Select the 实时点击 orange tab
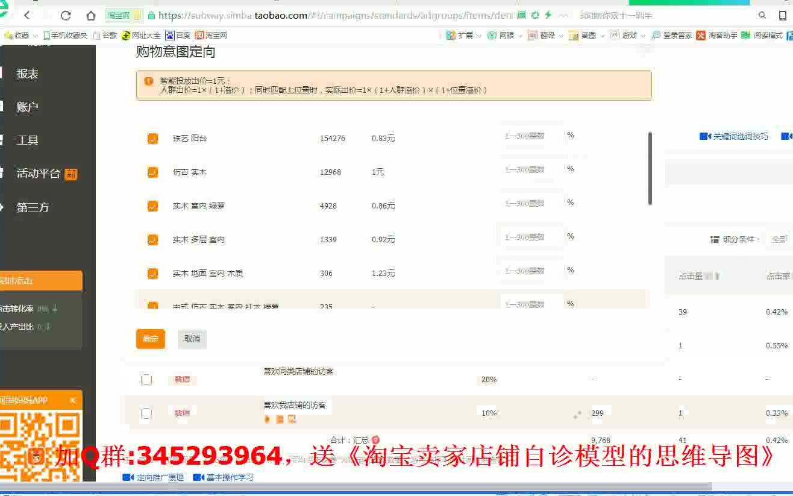This screenshot has width=793, height=496. click(40, 280)
